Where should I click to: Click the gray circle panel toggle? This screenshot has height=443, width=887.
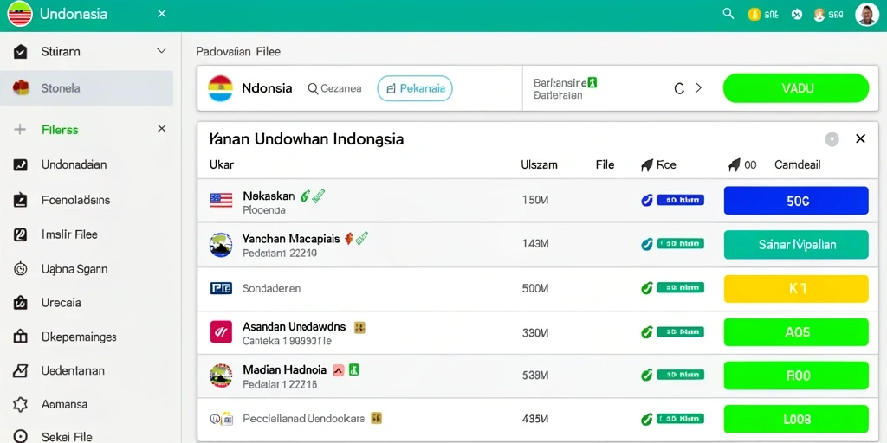(832, 139)
